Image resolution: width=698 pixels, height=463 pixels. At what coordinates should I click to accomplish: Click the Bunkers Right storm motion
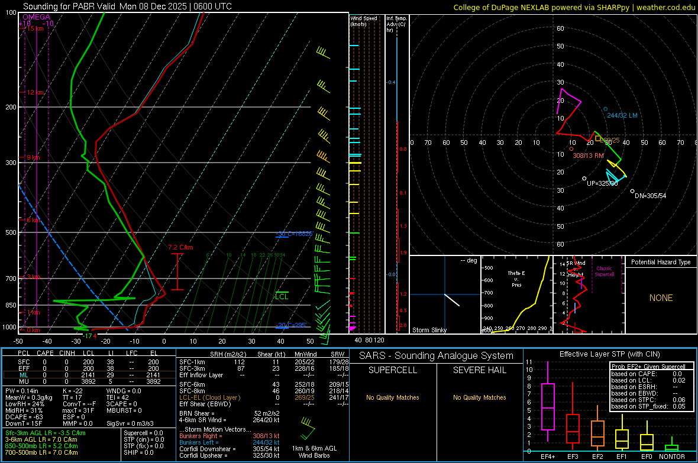230,436
